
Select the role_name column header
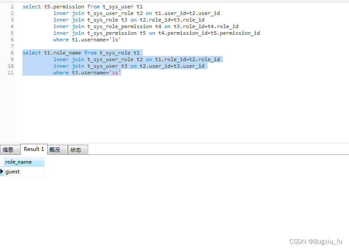pos(24,162)
